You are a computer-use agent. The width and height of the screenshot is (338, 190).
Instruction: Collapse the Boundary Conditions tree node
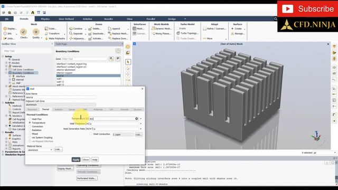(x=6, y=73)
